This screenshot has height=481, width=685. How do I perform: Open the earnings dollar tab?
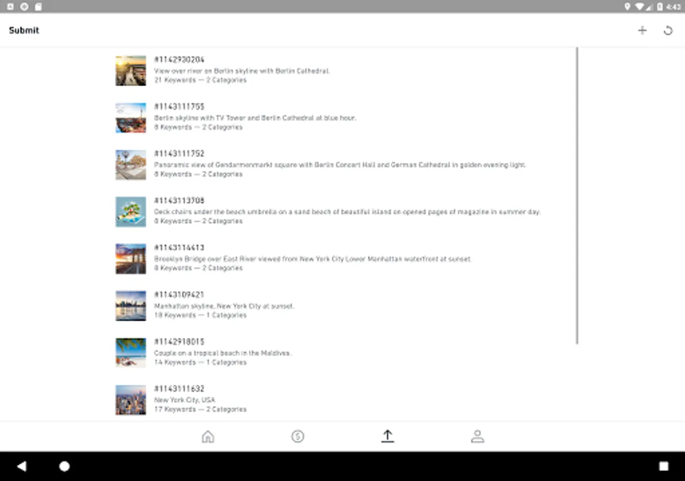(x=298, y=437)
